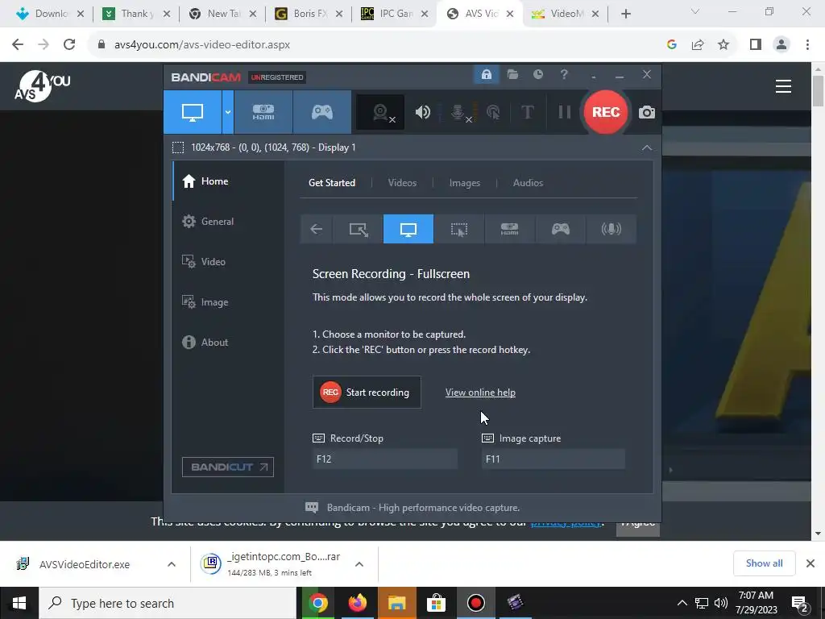Switch to HDMI device recording mode
Image resolution: width=825 pixels, height=619 pixels.
[263, 112]
